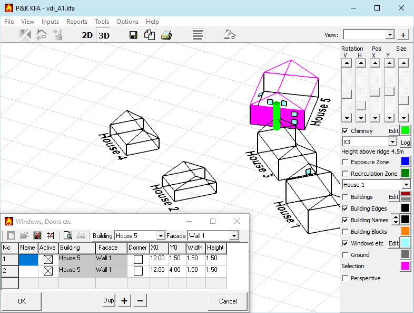The image size is (414, 313).
Task: Toggle Dormer checkbox in row 2
Action: pos(138,271)
